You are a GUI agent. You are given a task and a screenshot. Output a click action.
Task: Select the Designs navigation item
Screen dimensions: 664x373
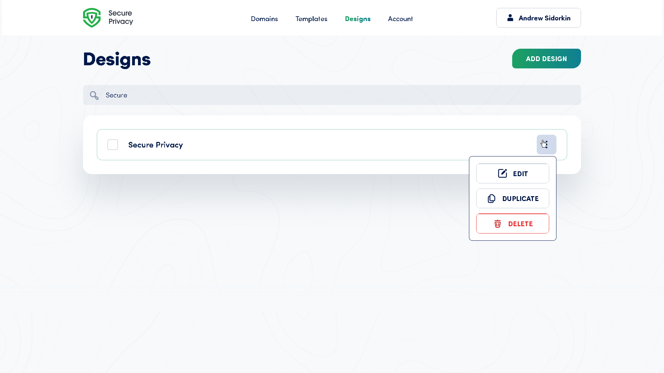point(358,19)
